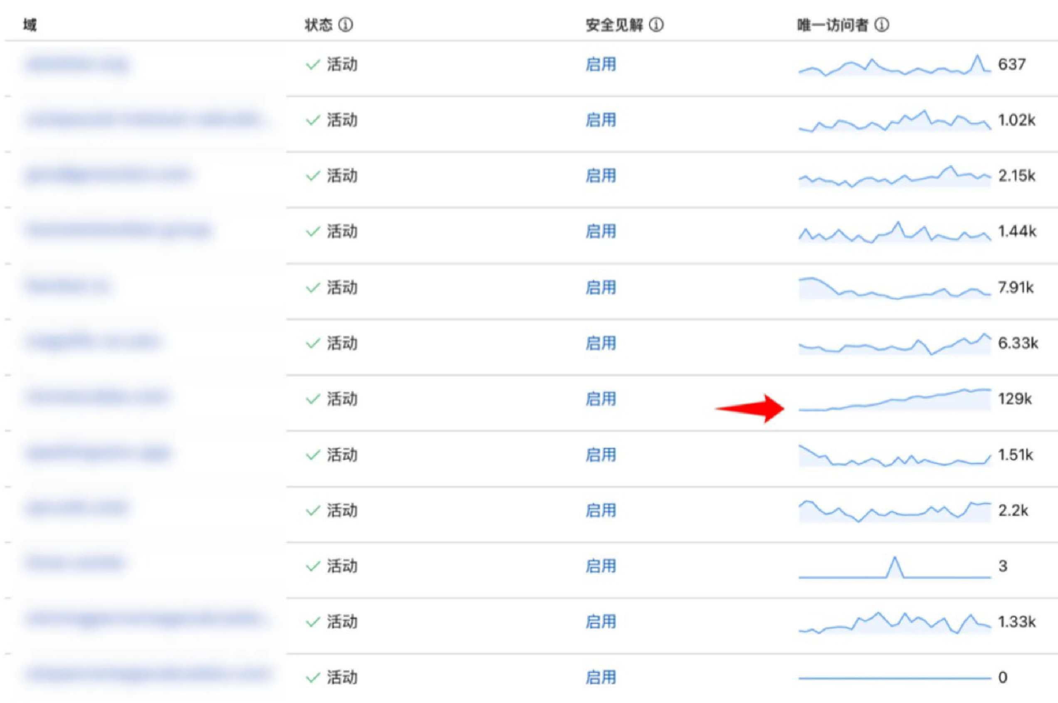Click the 129k visitors sparkline chart
The height and width of the screenshot is (703, 1058).
coord(894,401)
